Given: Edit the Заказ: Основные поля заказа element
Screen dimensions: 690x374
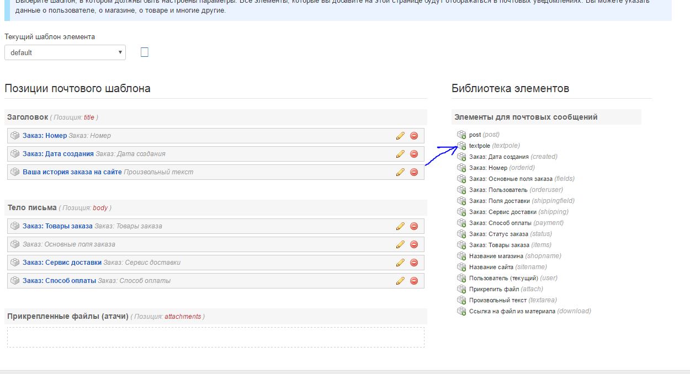Looking at the screenshot, I should [400, 244].
